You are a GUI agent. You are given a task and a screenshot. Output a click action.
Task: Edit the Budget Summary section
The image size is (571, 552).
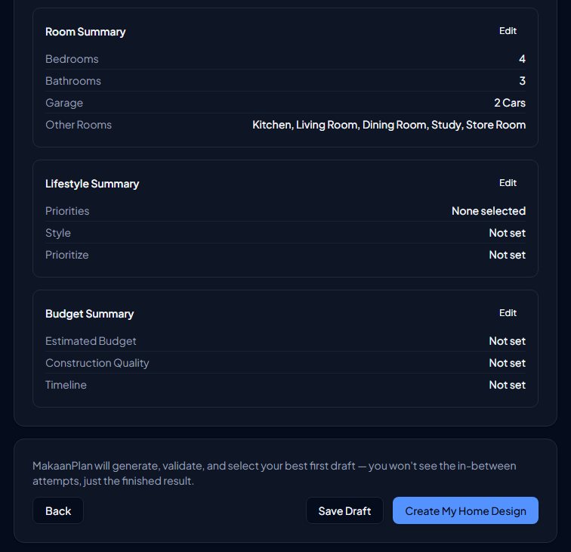click(508, 313)
